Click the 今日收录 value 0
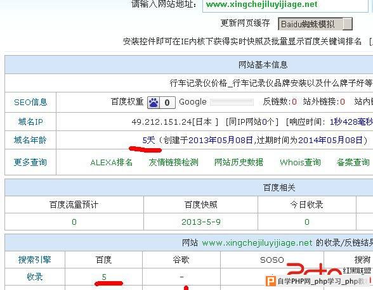This screenshot has width=373, height=290. pos(307,222)
